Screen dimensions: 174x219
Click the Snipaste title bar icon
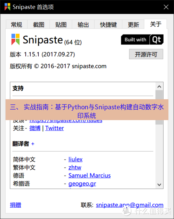click(x=7, y=7)
